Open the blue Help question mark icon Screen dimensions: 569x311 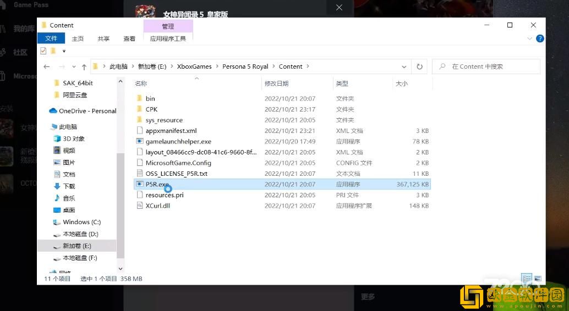coord(540,38)
